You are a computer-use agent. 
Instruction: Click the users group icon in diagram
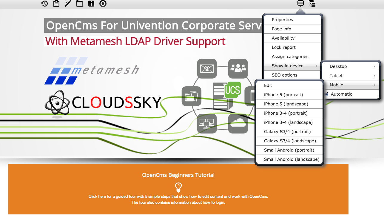238,68
